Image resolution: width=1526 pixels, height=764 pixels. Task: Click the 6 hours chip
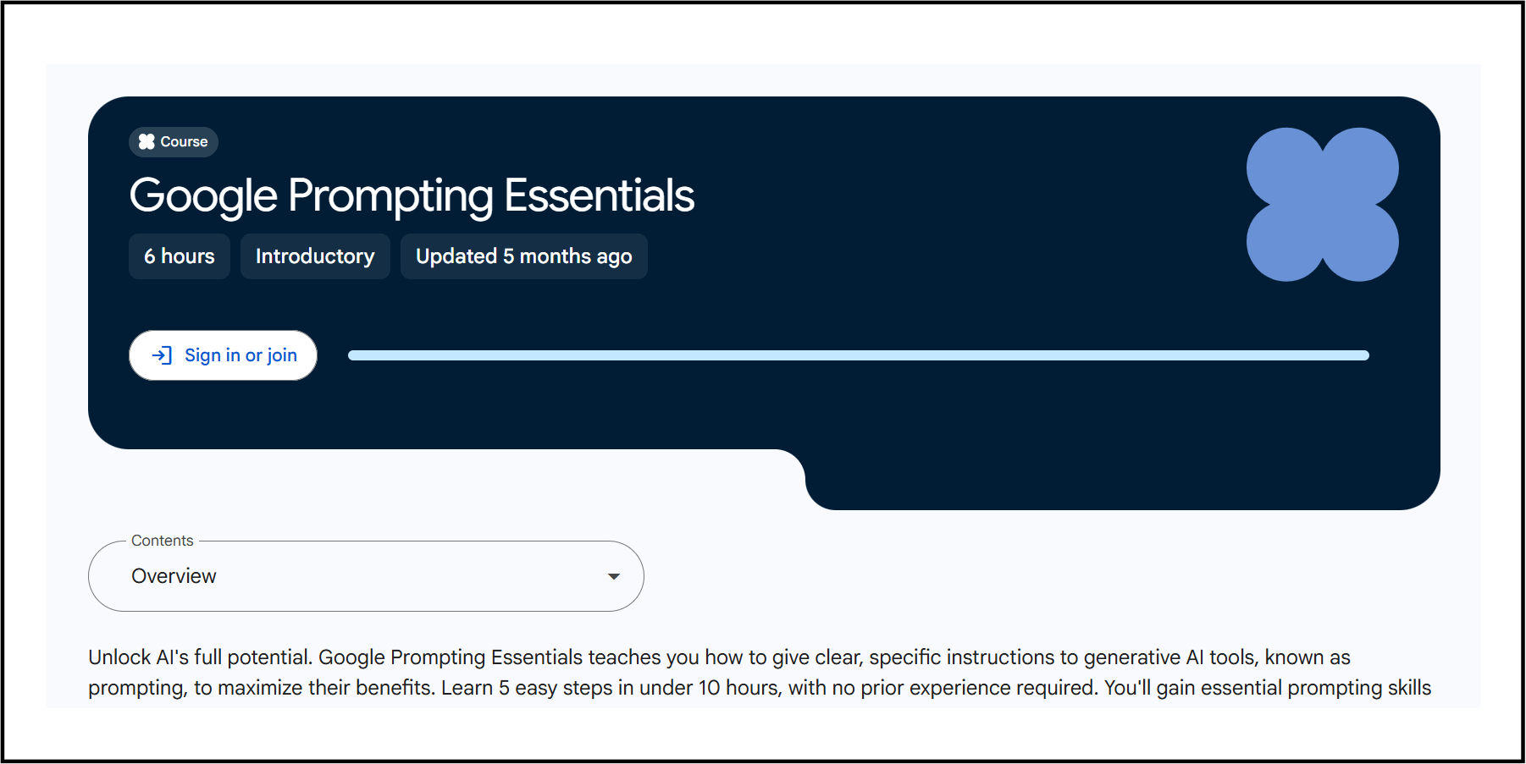coord(180,256)
